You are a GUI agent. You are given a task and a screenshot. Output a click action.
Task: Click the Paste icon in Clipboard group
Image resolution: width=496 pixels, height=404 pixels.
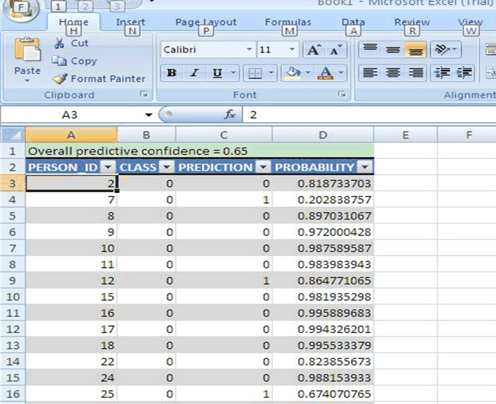click(28, 55)
